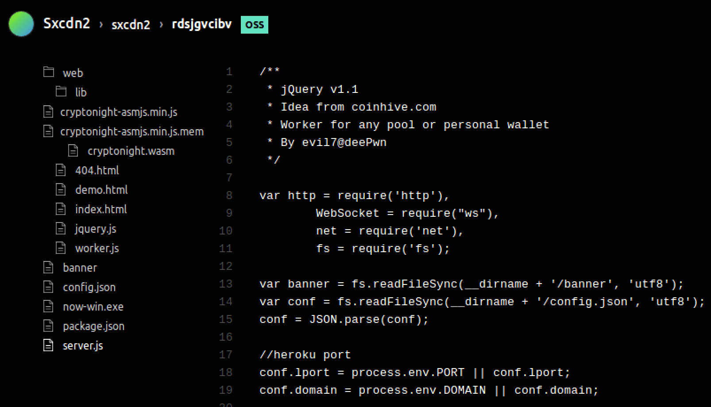The height and width of the screenshot is (407, 711).
Task: Click the var conf readFileSync line
Action: pyautogui.click(x=482, y=302)
